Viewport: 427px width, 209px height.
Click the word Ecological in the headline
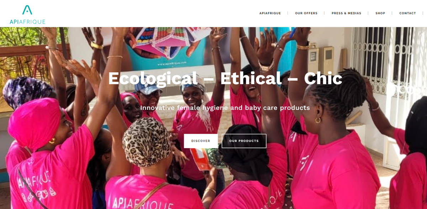(153, 79)
